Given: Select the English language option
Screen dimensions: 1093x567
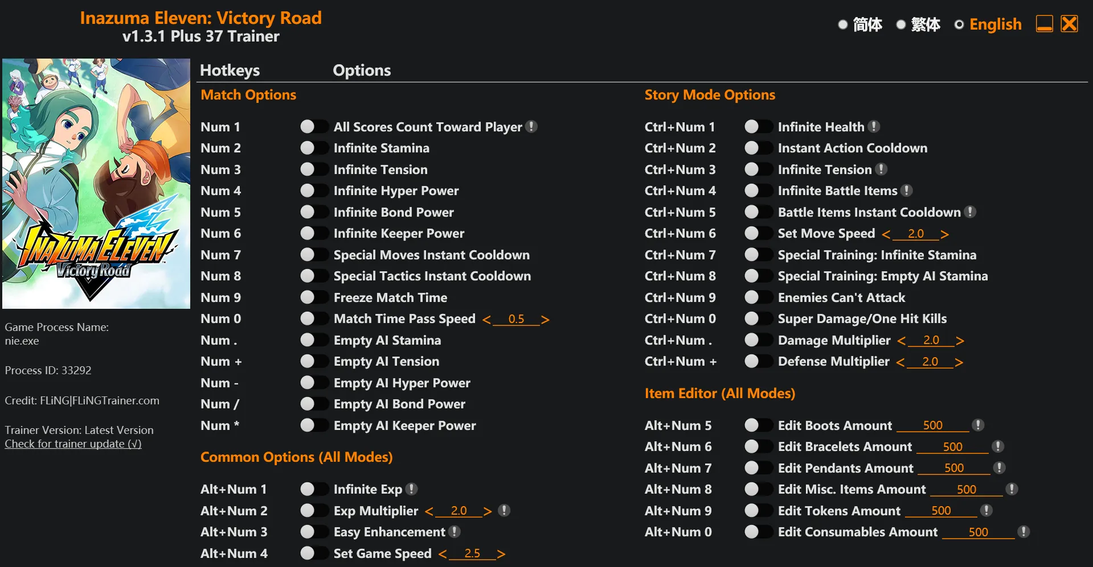Looking at the screenshot, I should [x=960, y=24].
